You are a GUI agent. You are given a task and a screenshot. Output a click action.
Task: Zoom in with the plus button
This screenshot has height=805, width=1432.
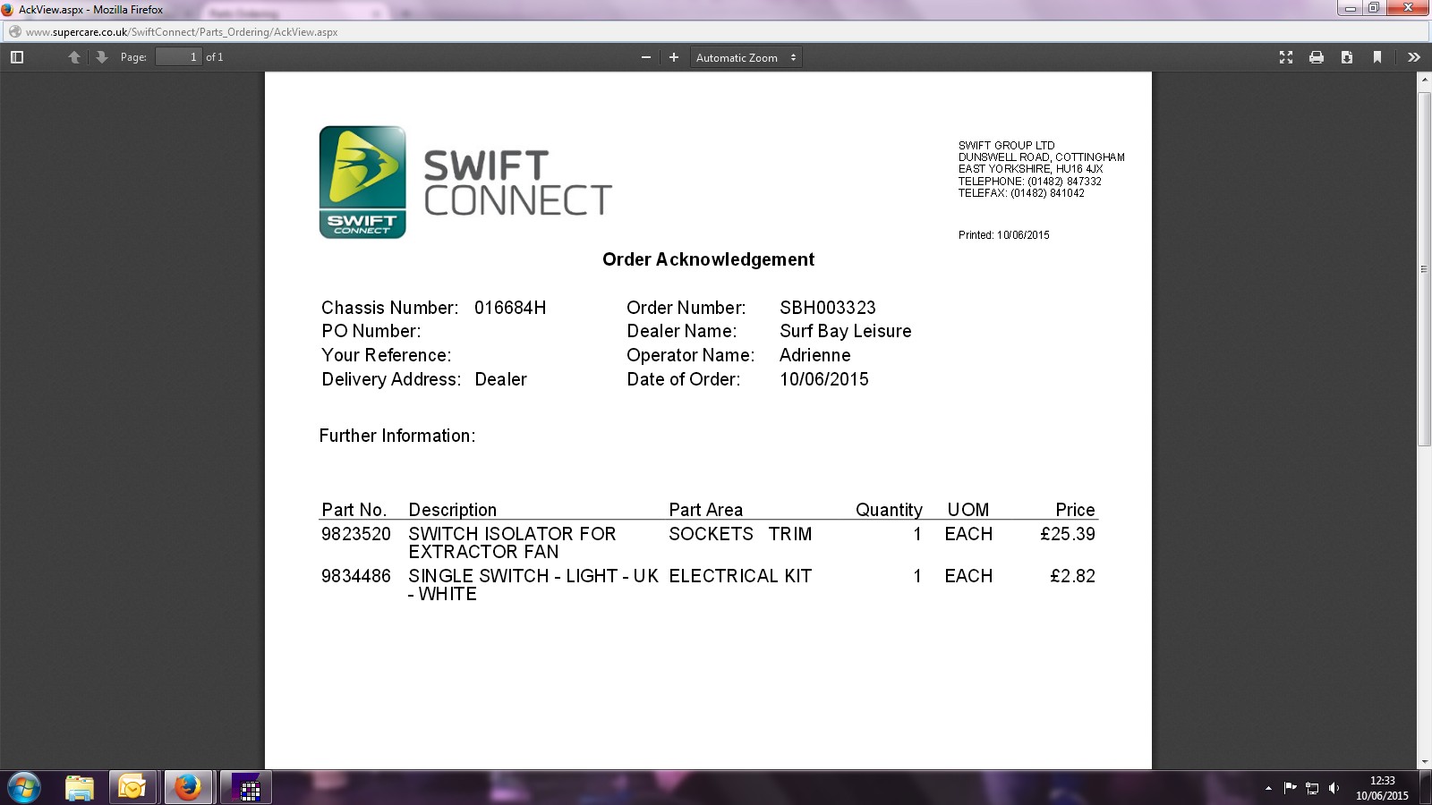click(674, 57)
